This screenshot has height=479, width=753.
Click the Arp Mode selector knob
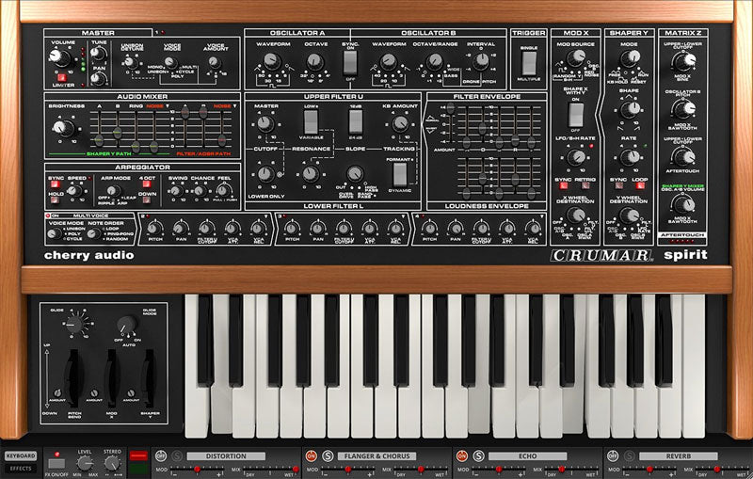point(113,190)
